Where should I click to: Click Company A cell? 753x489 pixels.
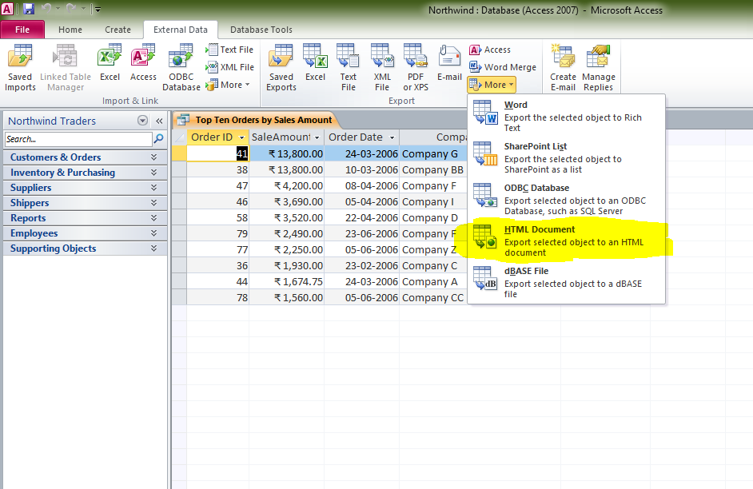tap(433, 282)
